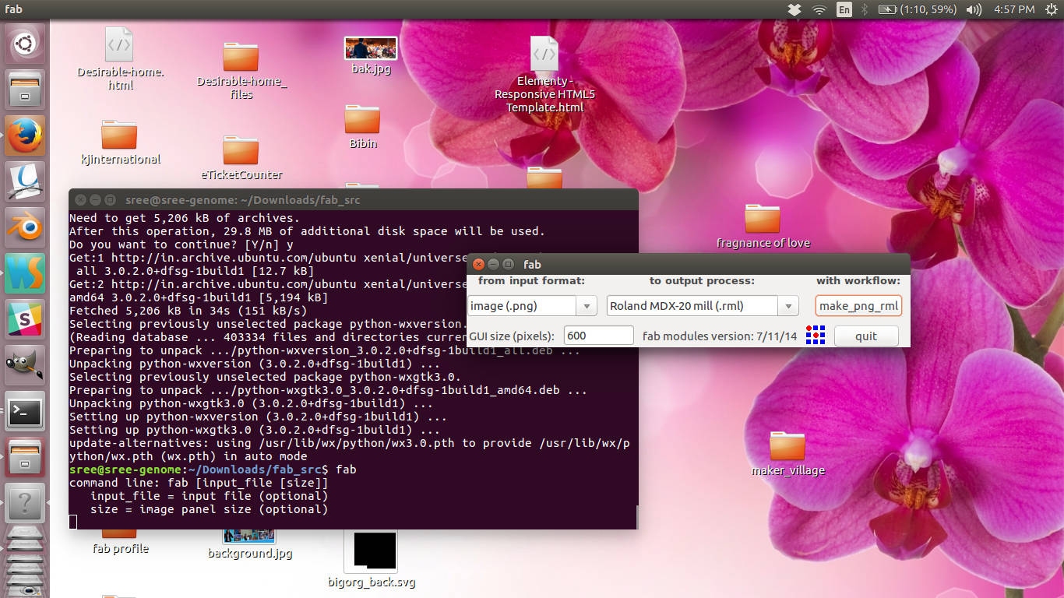Select the bigorg_back.svg file
The height and width of the screenshot is (598, 1064).
coord(371,561)
